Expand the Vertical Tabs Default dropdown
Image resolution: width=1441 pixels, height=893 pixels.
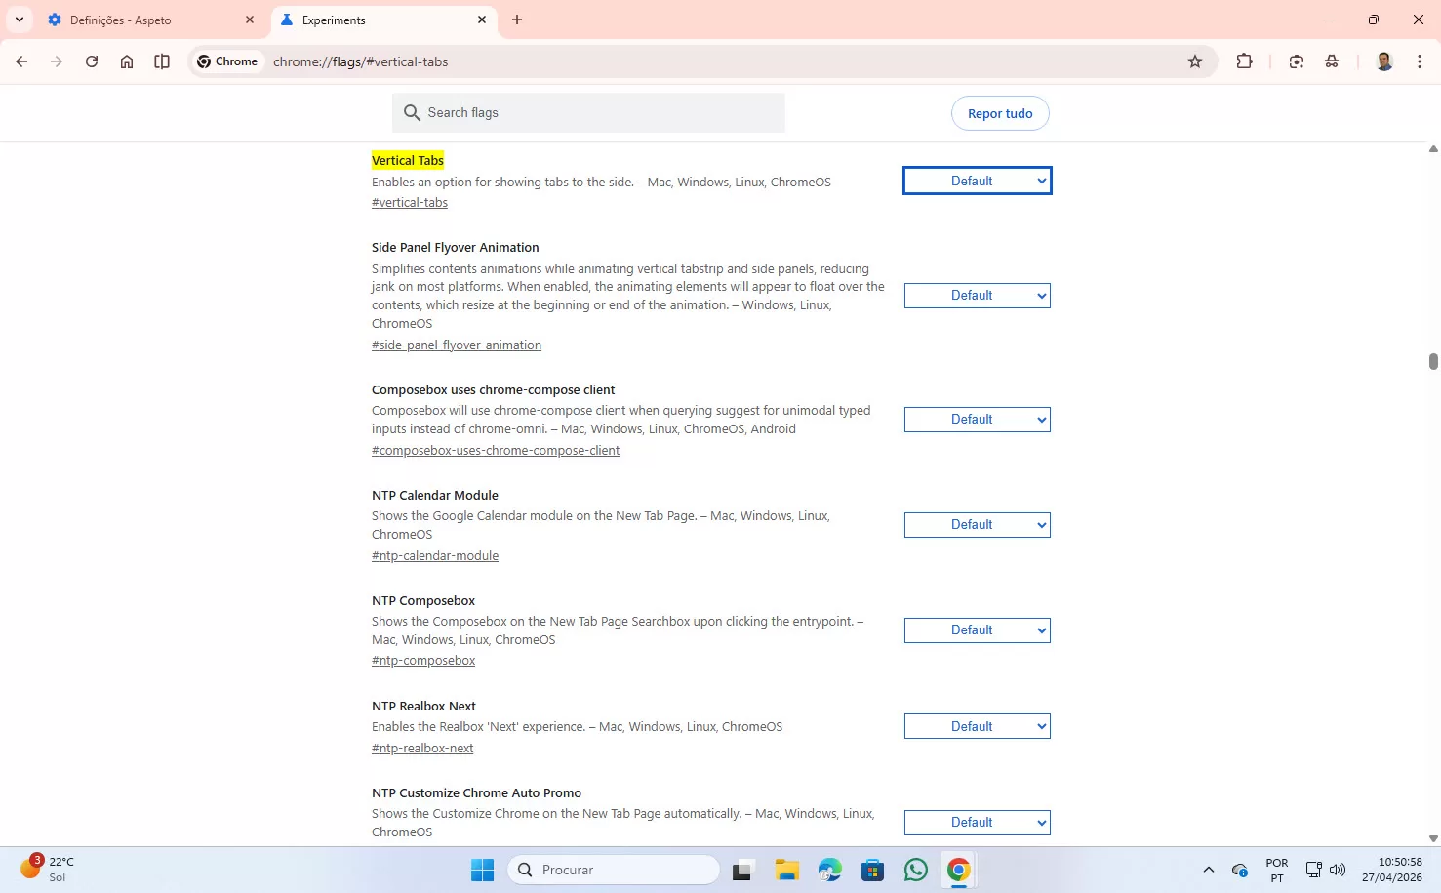(x=977, y=181)
